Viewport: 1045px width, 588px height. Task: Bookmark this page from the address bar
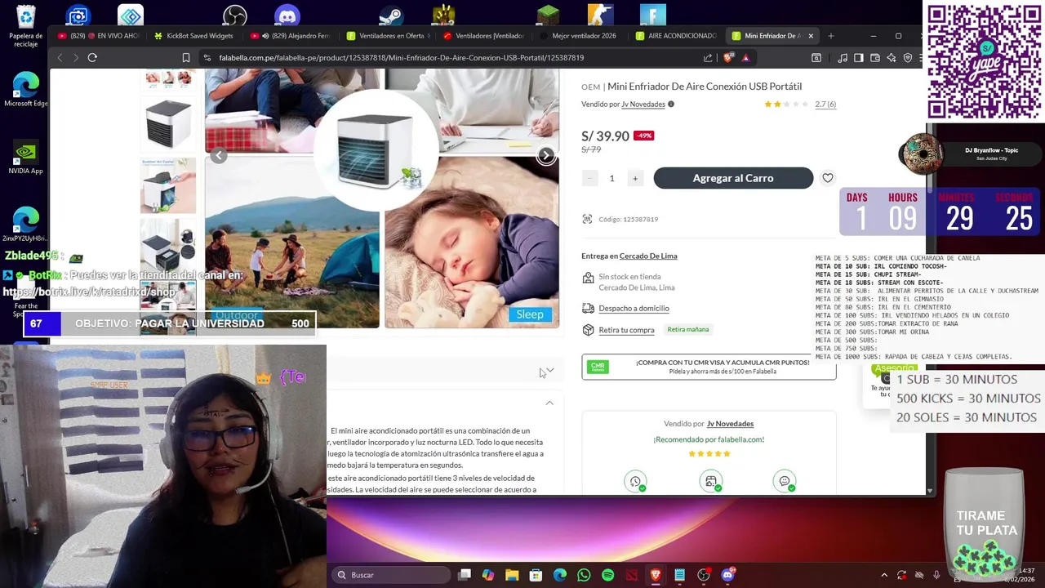pyautogui.click(x=186, y=58)
